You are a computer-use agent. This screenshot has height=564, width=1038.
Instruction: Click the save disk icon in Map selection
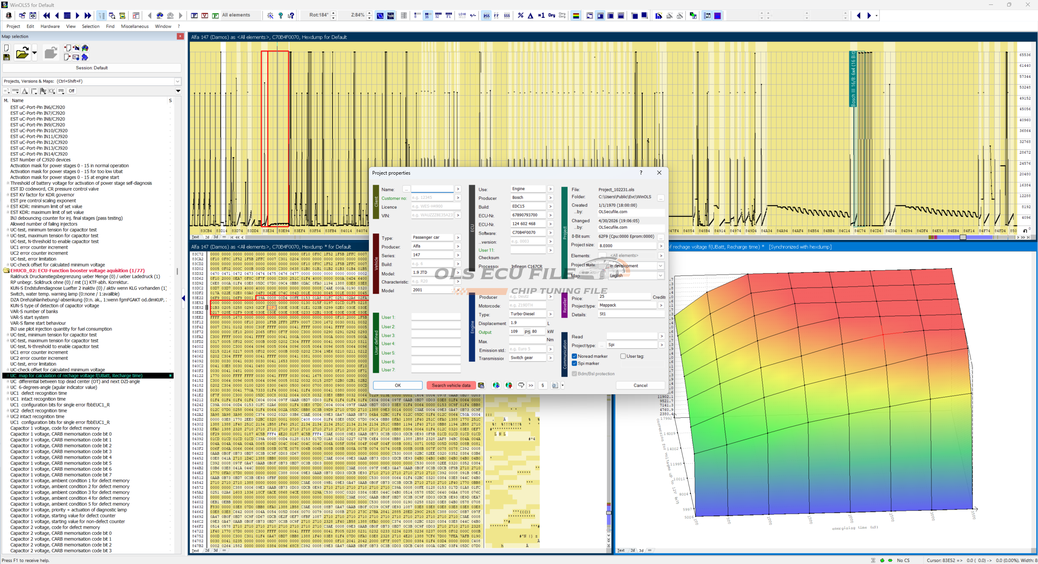tap(6, 57)
